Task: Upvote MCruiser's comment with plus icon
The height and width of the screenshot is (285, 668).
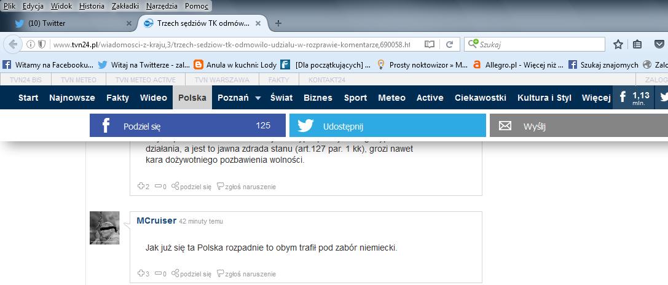Action: click(141, 273)
